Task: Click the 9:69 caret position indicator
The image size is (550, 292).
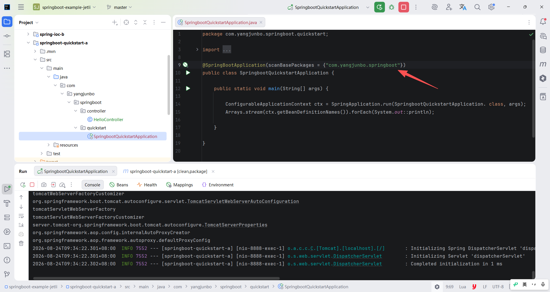Action: [449, 287]
